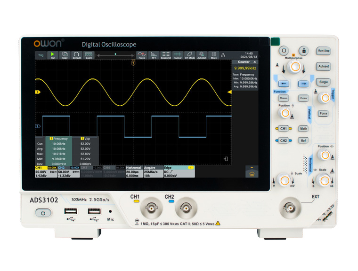Open the FFT spectrum icon
Image resolution: width=358 pixels, height=271 pixels.
pyautogui.click(x=154, y=55)
